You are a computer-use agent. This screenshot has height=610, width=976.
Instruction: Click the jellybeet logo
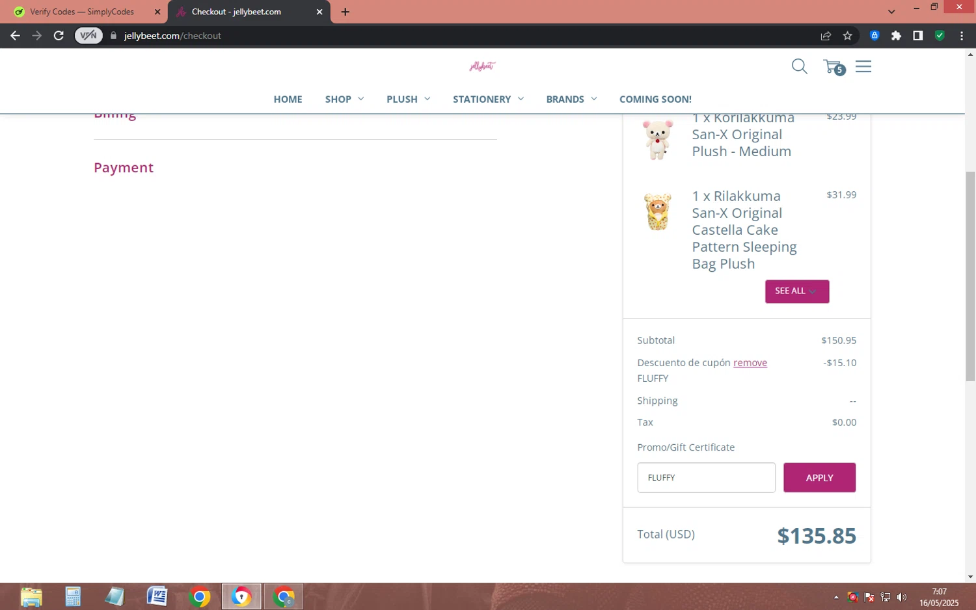pos(482,66)
